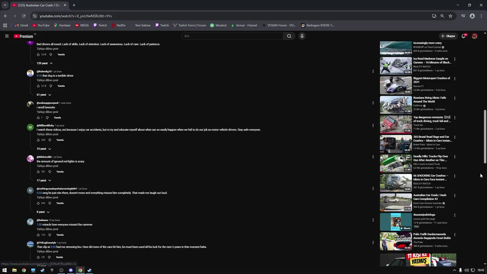Like the @bakasso comment
This screenshot has width=487, height=274.
coord(38,235)
